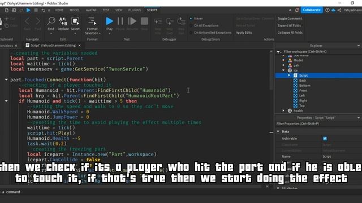Toggle the Archivable checkbox
This screenshot has width=362, height=203.
[x=325, y=139]
